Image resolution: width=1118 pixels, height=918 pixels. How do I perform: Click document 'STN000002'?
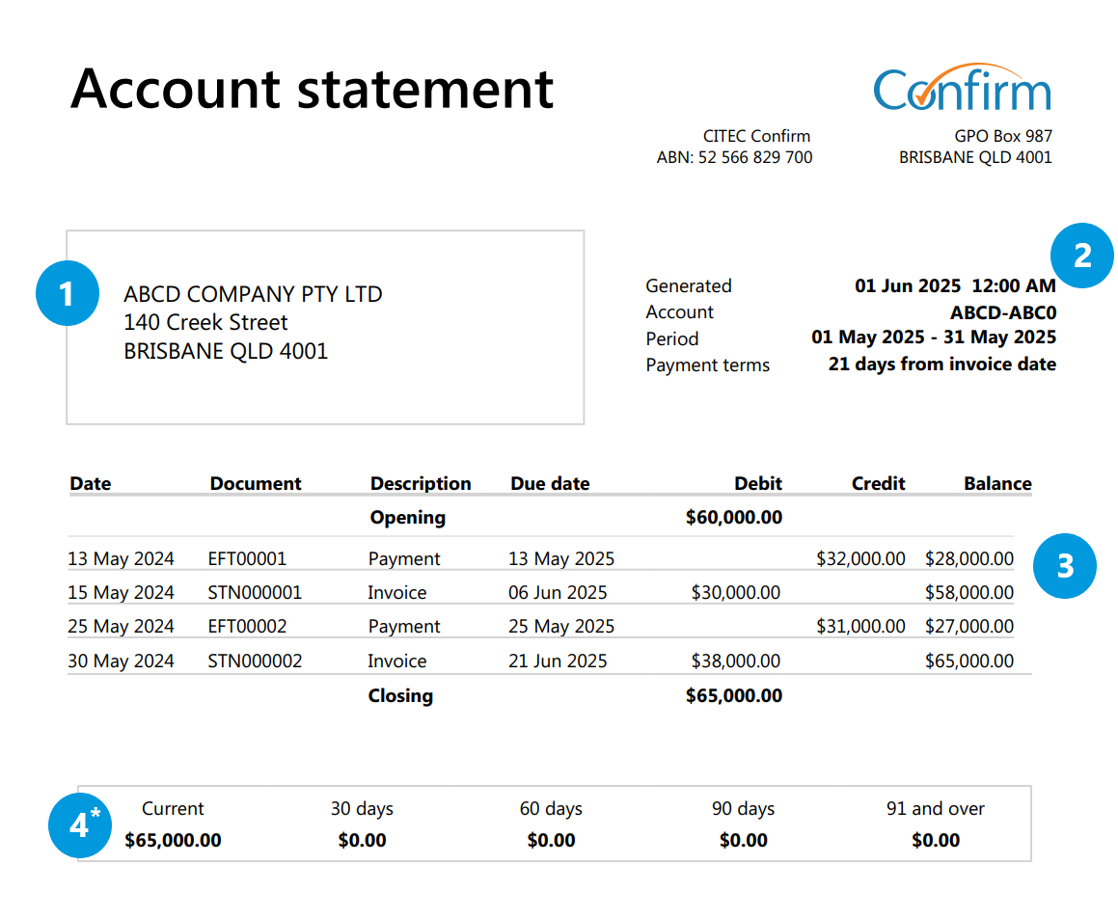click(x=255, y=661)
